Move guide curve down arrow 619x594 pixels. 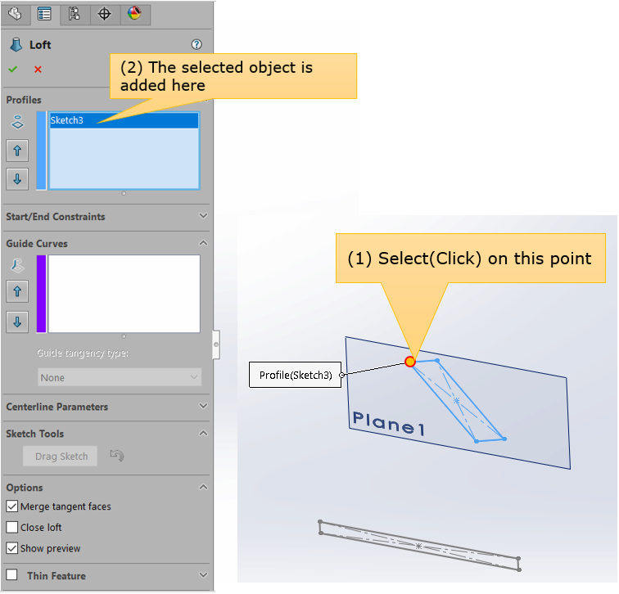(17, 322)
